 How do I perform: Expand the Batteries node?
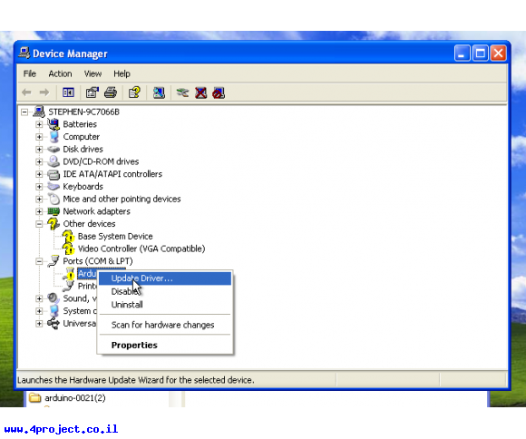(39, 124)
